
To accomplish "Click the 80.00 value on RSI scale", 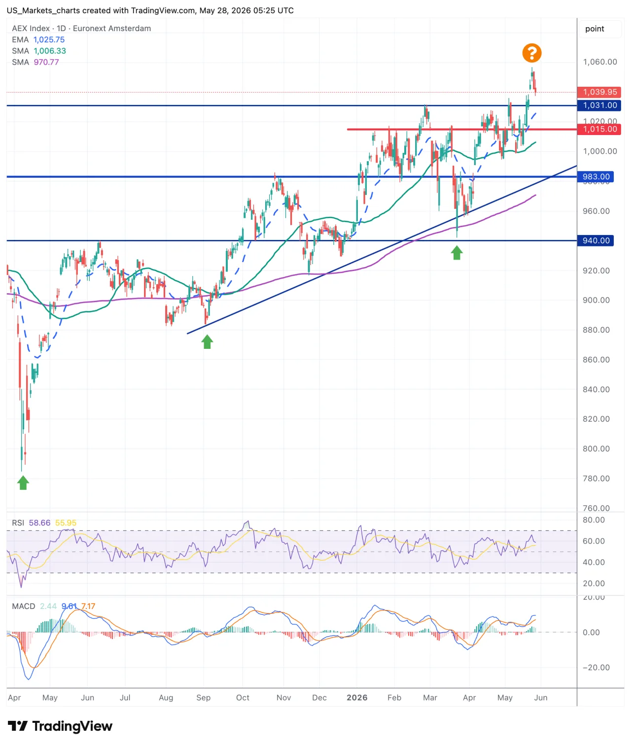I will click(594, 520).
